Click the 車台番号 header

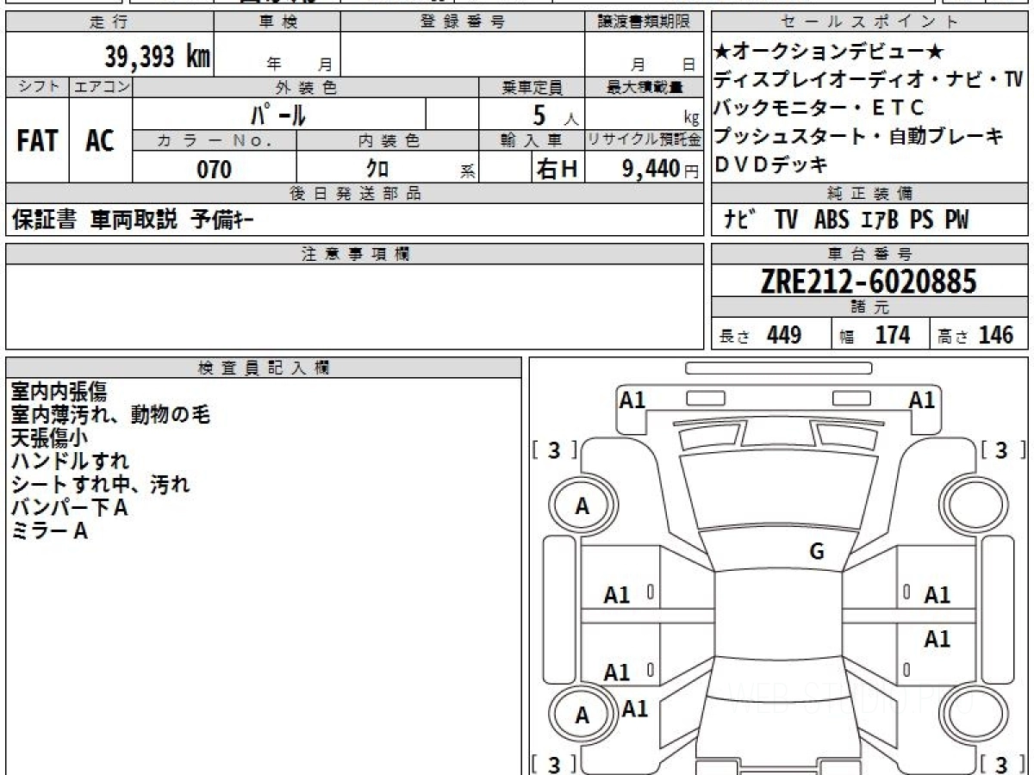tap(870, 254)
